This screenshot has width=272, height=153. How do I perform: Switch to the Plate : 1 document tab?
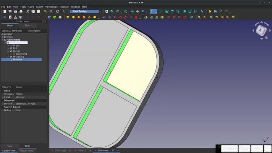[x=82, y=150]
